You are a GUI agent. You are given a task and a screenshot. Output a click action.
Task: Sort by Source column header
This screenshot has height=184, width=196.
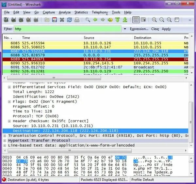pyautogui.click(x=107, y=38)
